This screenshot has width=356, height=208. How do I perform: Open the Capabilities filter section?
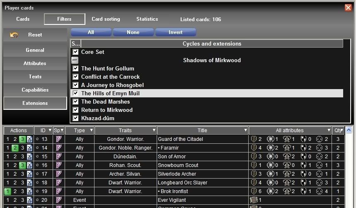coord(35,90)
